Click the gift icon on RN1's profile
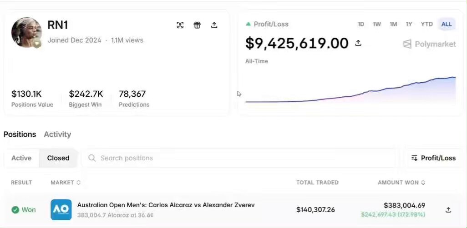This screenshot has height=228, width=467. 197,25
